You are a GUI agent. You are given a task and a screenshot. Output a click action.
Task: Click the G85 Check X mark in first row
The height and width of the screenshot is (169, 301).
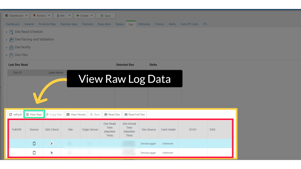click(52, 144)
